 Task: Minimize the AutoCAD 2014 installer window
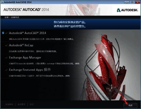127,2
